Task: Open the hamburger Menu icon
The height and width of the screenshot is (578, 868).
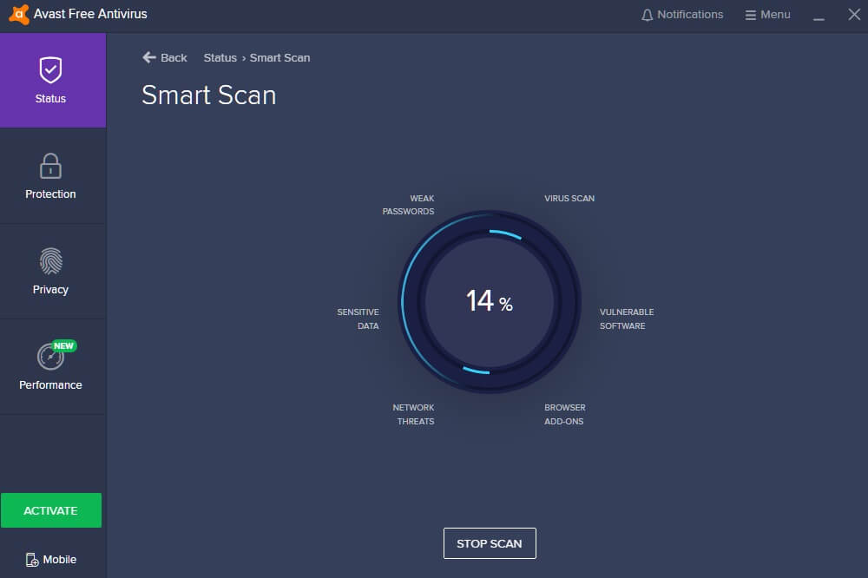Action: coord(751,15)
